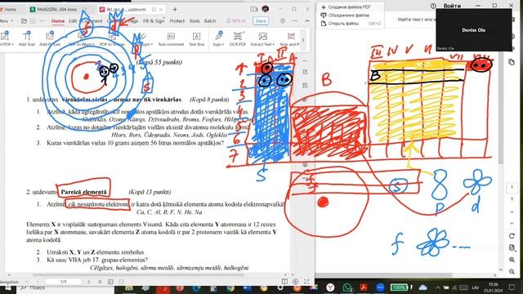523x294 pixels.
Task: Select the Text Box tool
Action: [196, 38]
